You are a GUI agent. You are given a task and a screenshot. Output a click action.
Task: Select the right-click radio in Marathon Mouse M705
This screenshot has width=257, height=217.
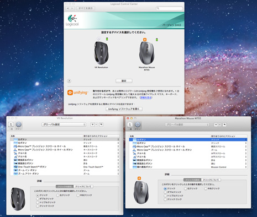[186, 188]
